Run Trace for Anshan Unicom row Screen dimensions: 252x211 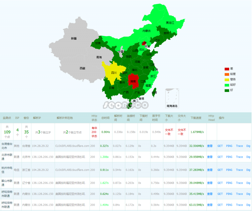(x=239, y=183)
